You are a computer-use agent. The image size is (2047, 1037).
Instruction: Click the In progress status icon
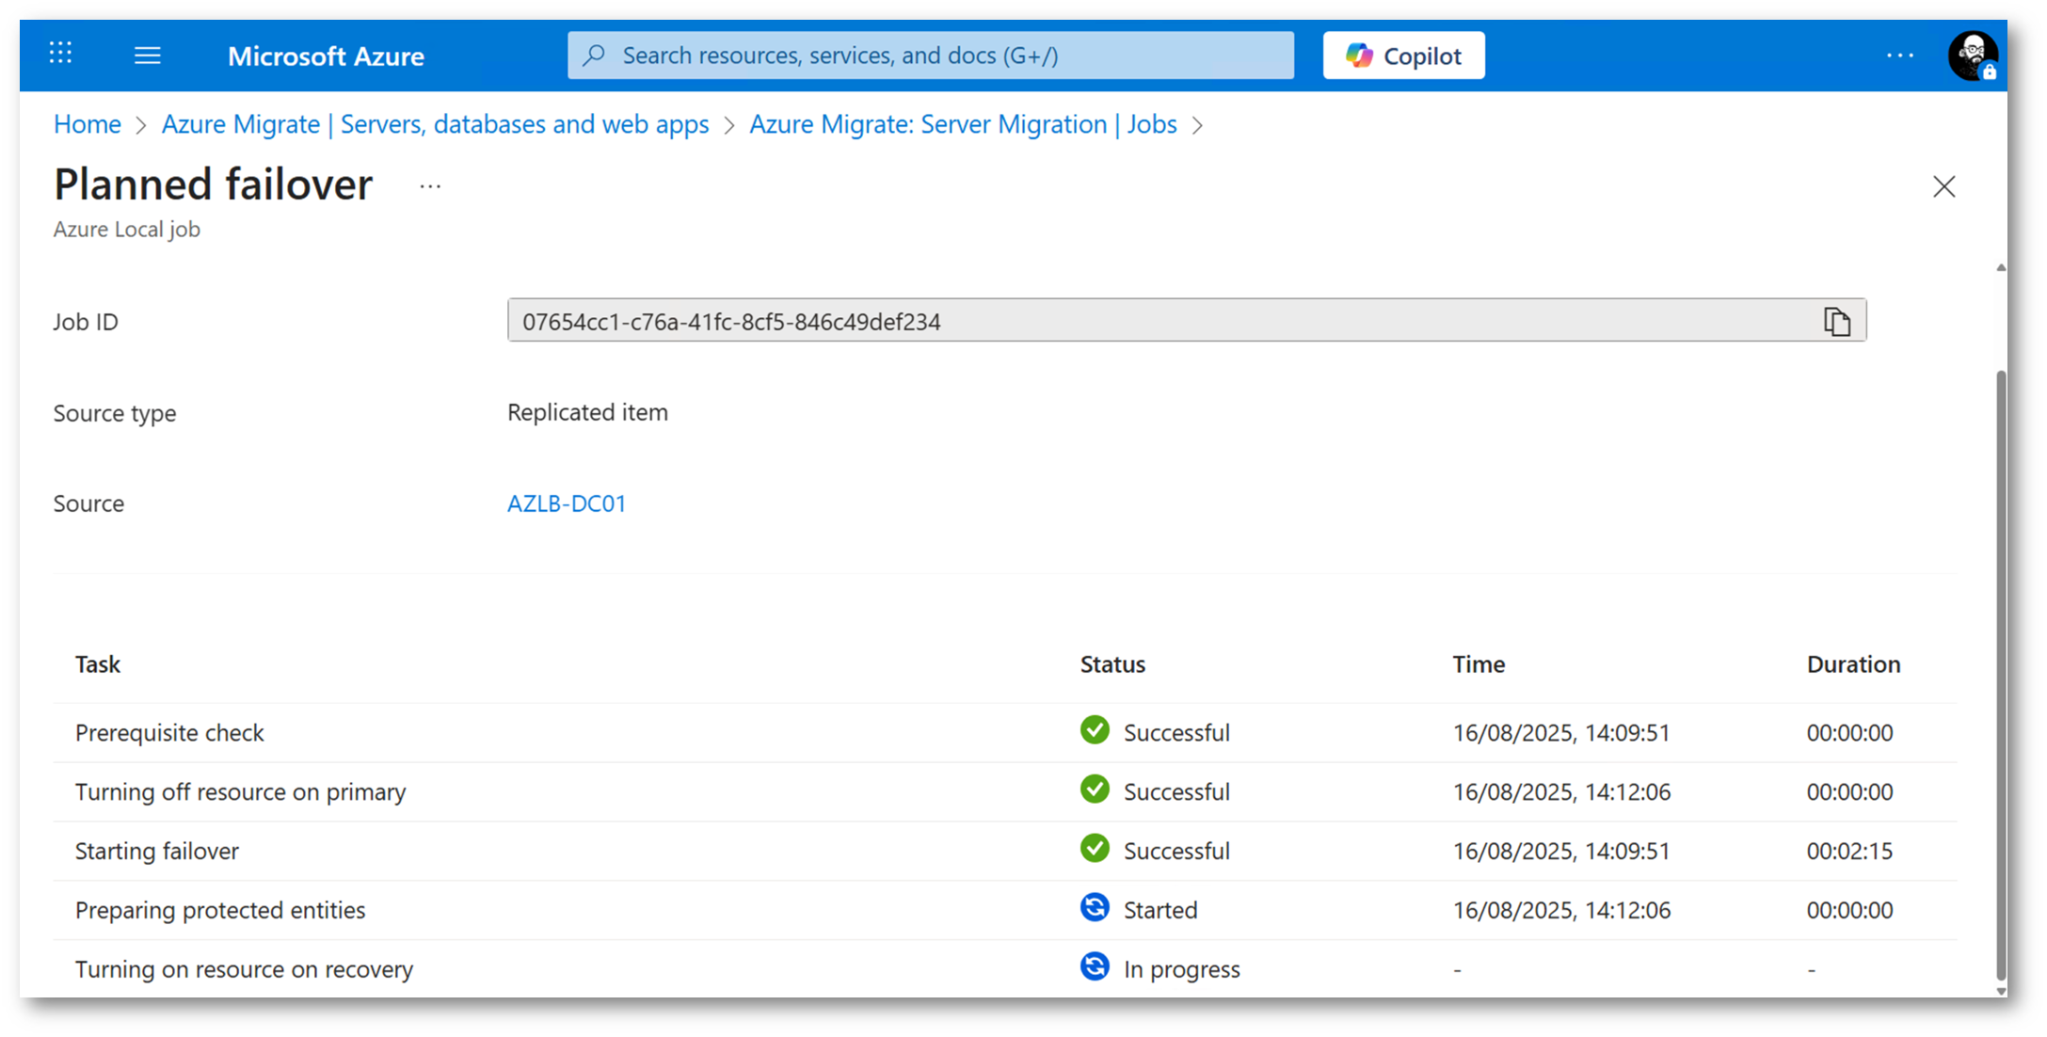point(1094,966)
